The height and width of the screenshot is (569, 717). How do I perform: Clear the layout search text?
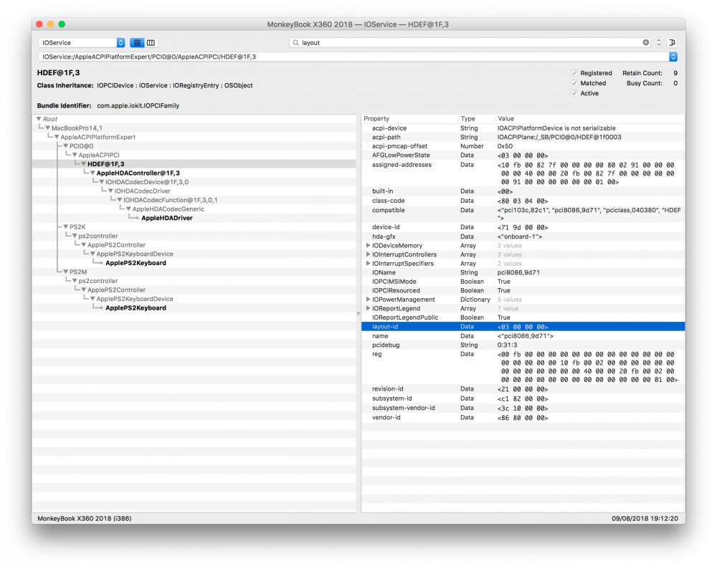646,42
